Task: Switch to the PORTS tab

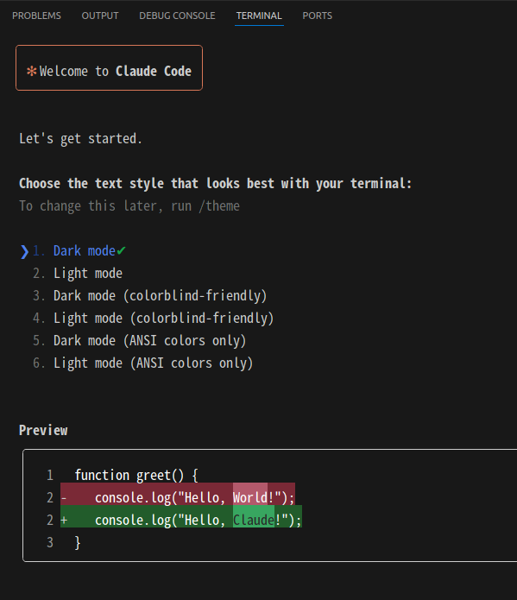Action: [x=318, y=16]
